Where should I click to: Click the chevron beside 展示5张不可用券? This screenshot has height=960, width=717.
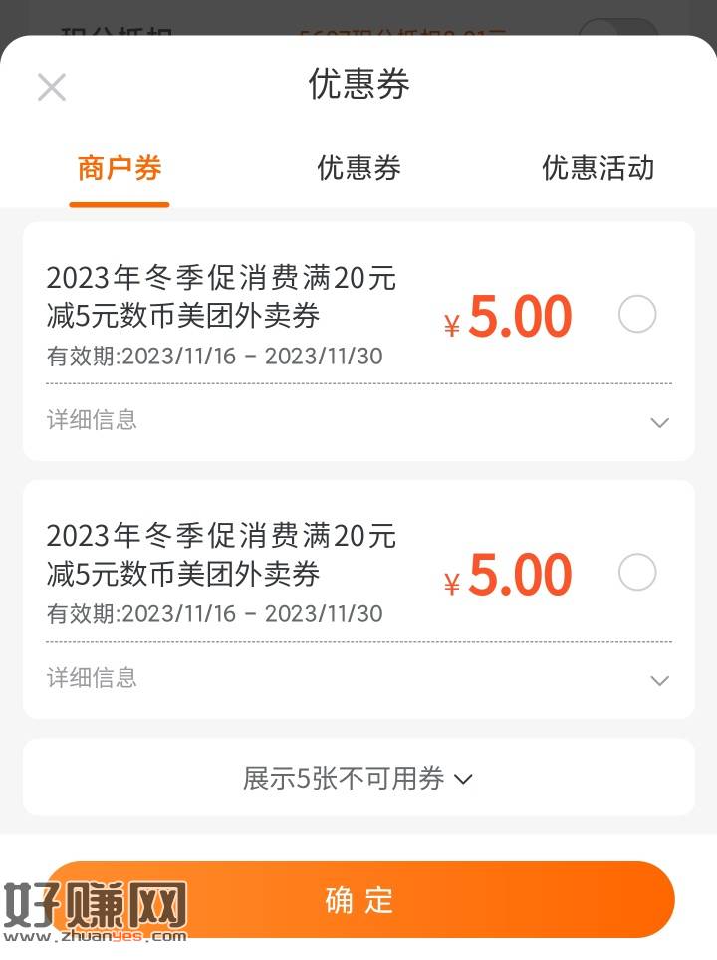463,779
